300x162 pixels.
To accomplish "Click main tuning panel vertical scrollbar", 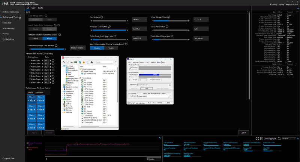I will 249,55.
